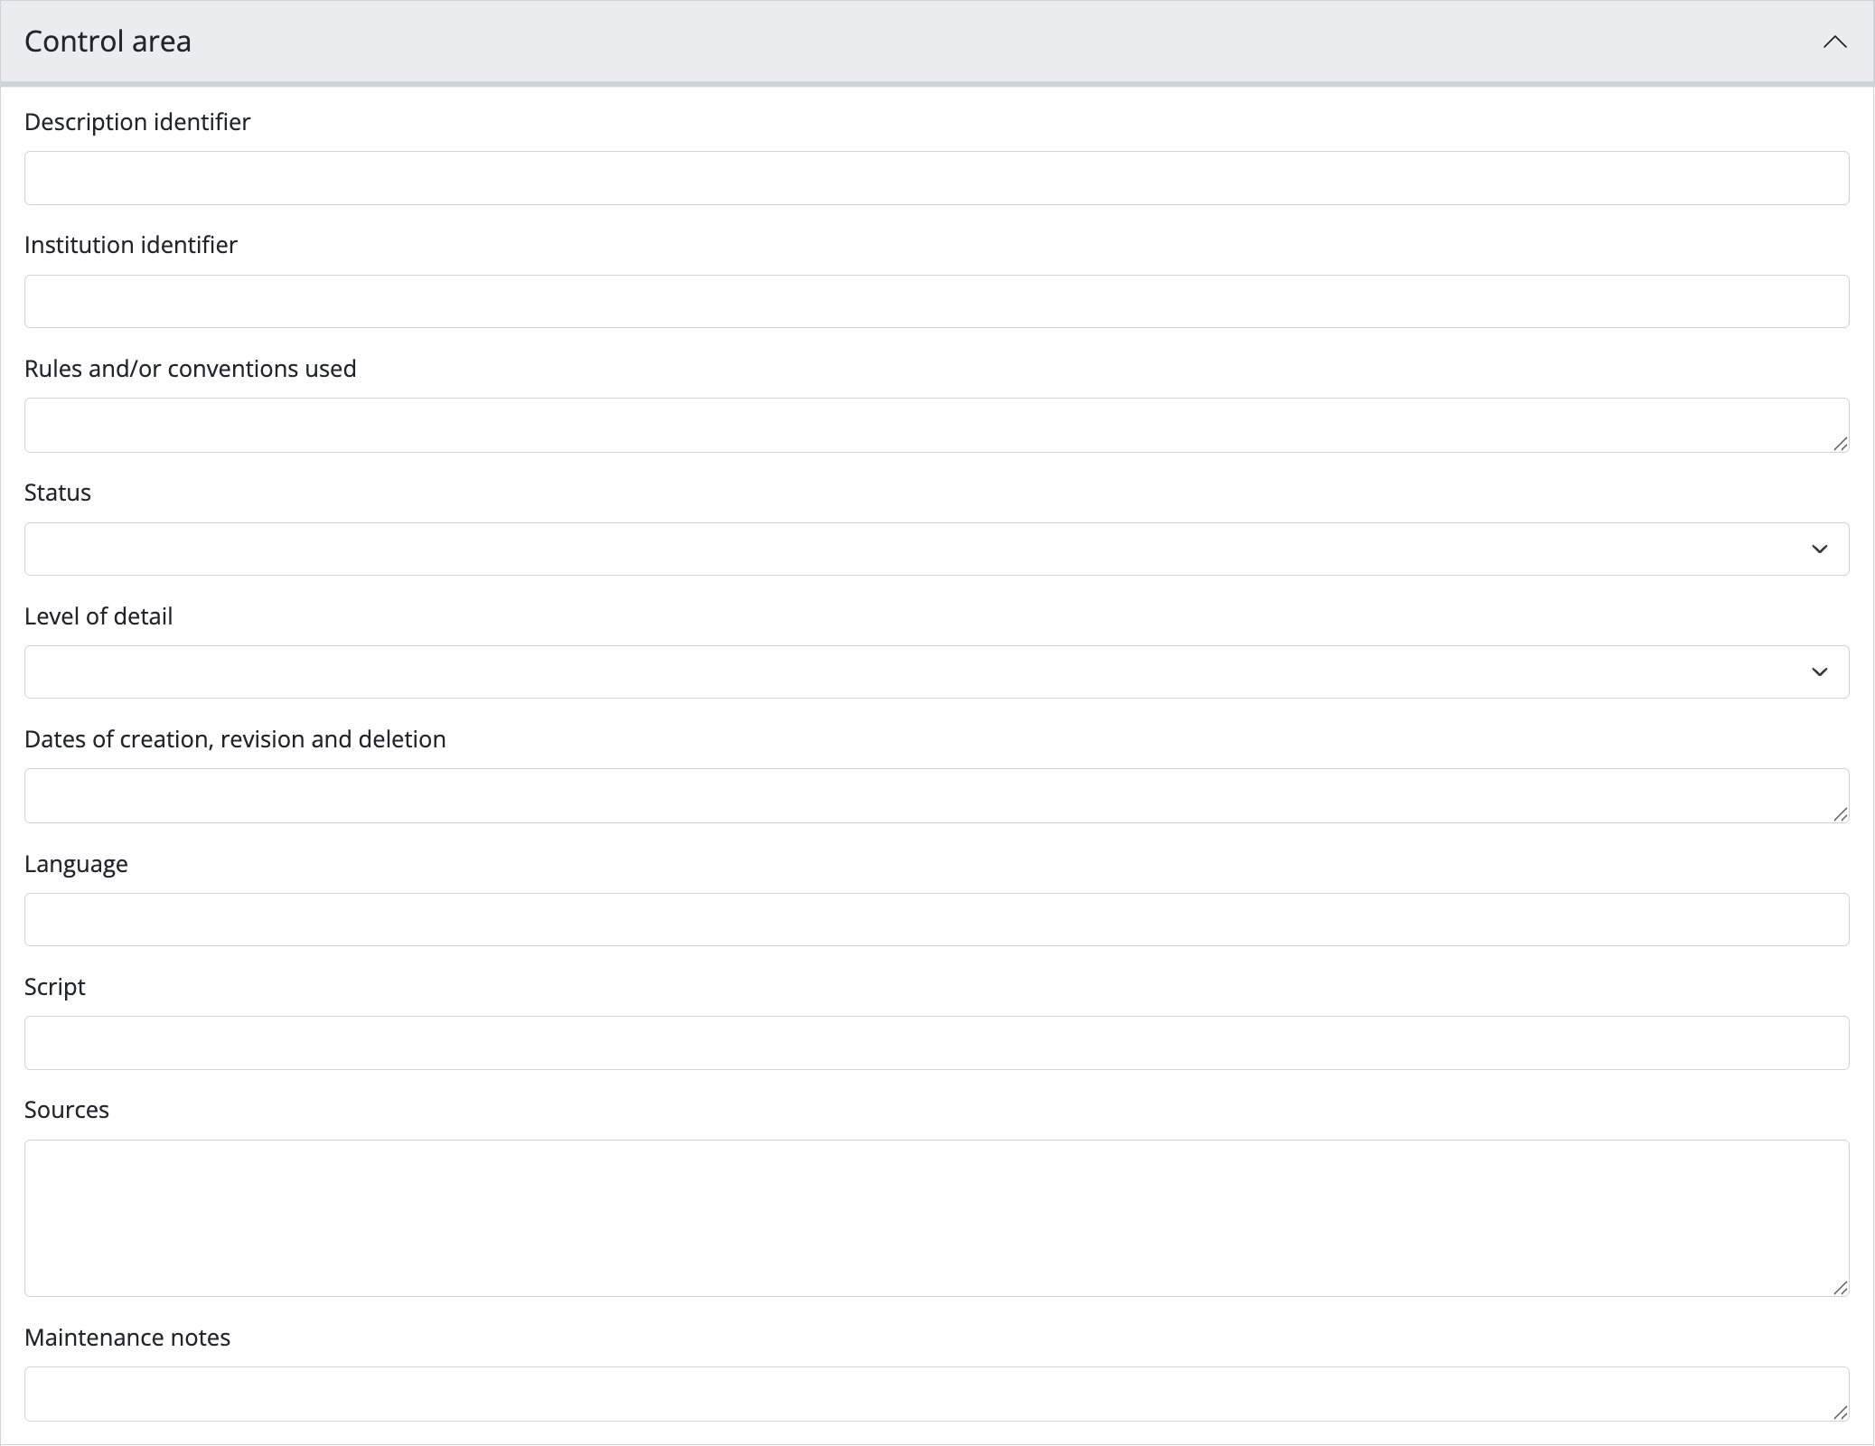
Task: Collapse the Control area section chevron
Action: tap(1834, 42)
